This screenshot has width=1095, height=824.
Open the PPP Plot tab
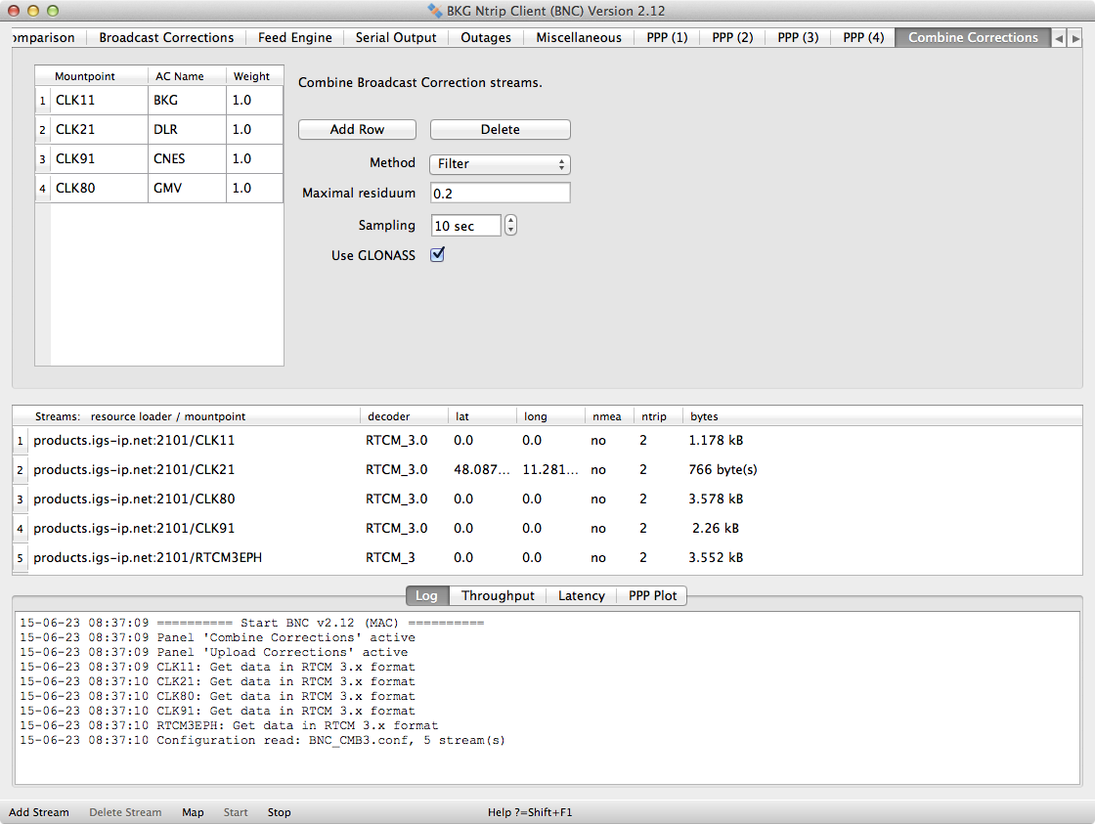click(x=652, y=595)
